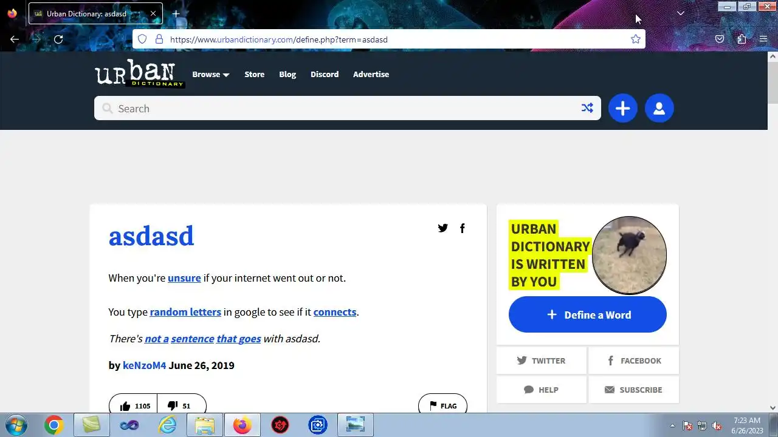Follow the 'random letters' hyperlink

185,312
